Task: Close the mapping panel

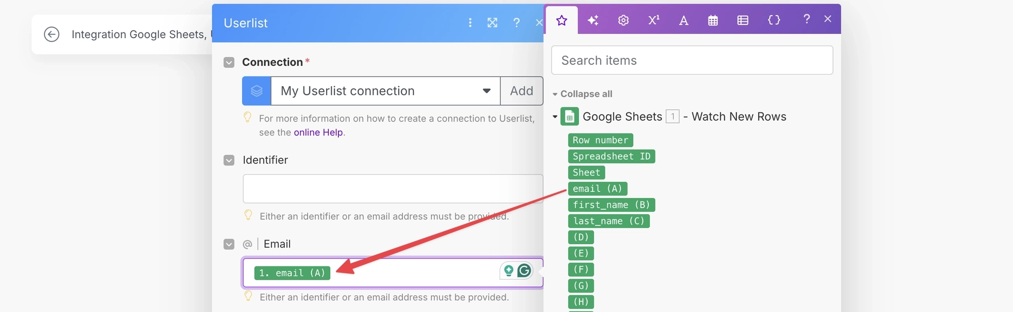Action: click(828, 19)
